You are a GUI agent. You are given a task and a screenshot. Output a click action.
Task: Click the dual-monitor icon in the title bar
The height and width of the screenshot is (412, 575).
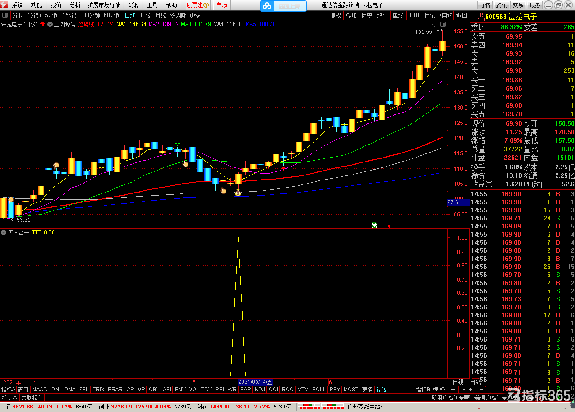557,5
